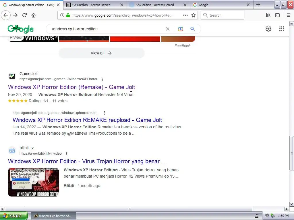Click the scroll up arrow
Image resolution: width=294 pixels, height=220 pixels.
coord(291,23)
